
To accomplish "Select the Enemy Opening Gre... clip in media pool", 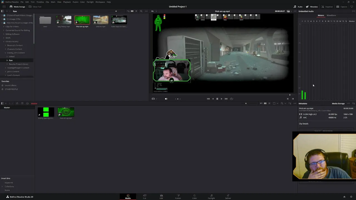I will [x=46, y=112].
